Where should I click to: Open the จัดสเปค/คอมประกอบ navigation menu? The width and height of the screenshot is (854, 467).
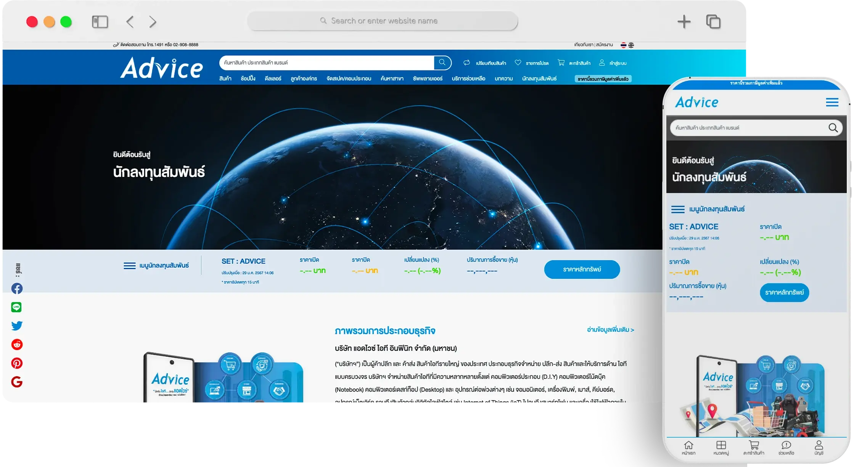click(x=349, y=79)
